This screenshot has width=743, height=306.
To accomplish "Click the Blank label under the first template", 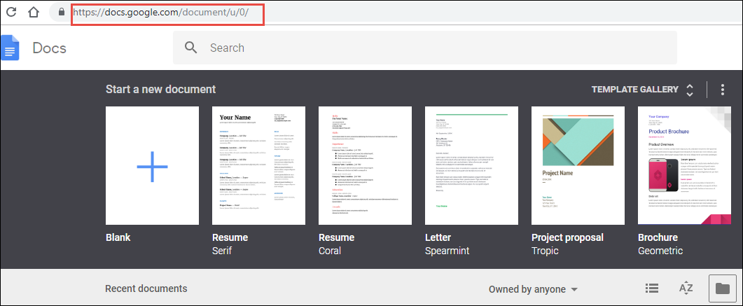I will 118,237.
